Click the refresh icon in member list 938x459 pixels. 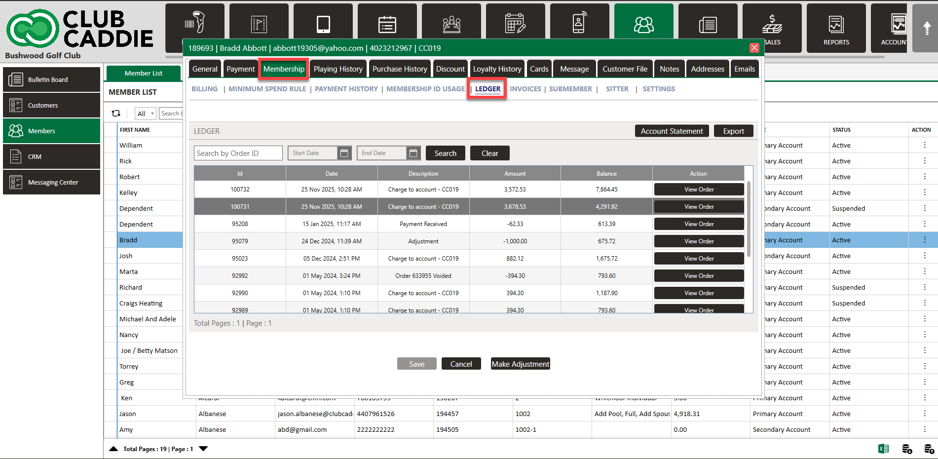(x=116, y=114)
